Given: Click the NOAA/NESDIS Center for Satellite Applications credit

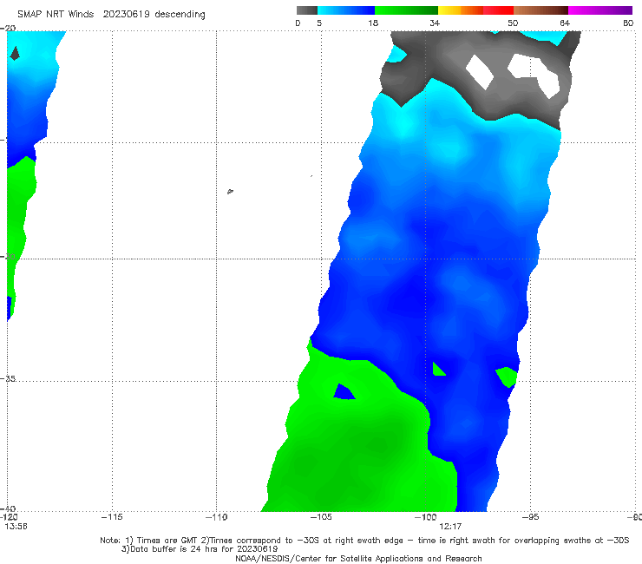Looking at the screenshot, I should click(x=358, y=558).
